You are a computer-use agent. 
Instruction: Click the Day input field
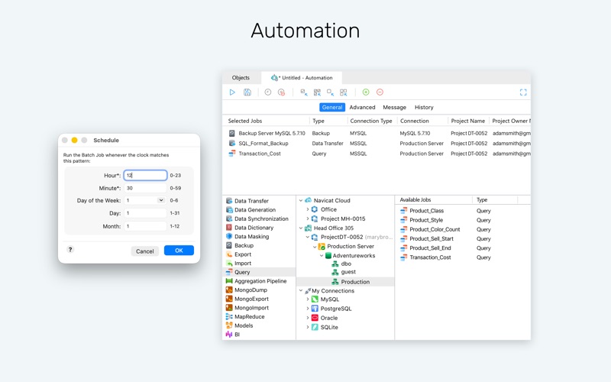(145, 213)
